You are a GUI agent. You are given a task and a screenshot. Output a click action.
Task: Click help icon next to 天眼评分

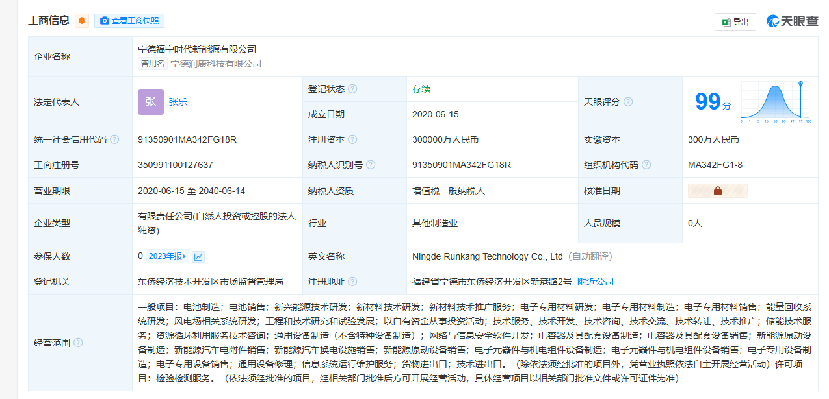(x=628, y=102)
